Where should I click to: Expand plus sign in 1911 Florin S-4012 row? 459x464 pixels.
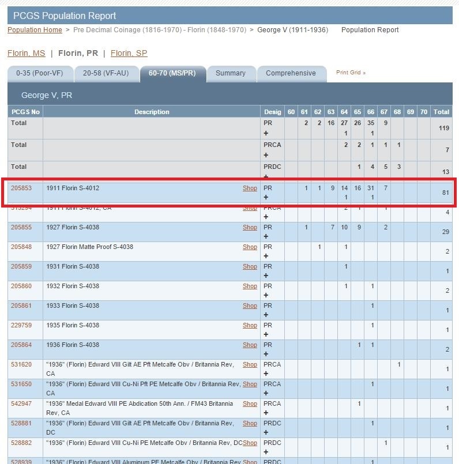point(266,197)
